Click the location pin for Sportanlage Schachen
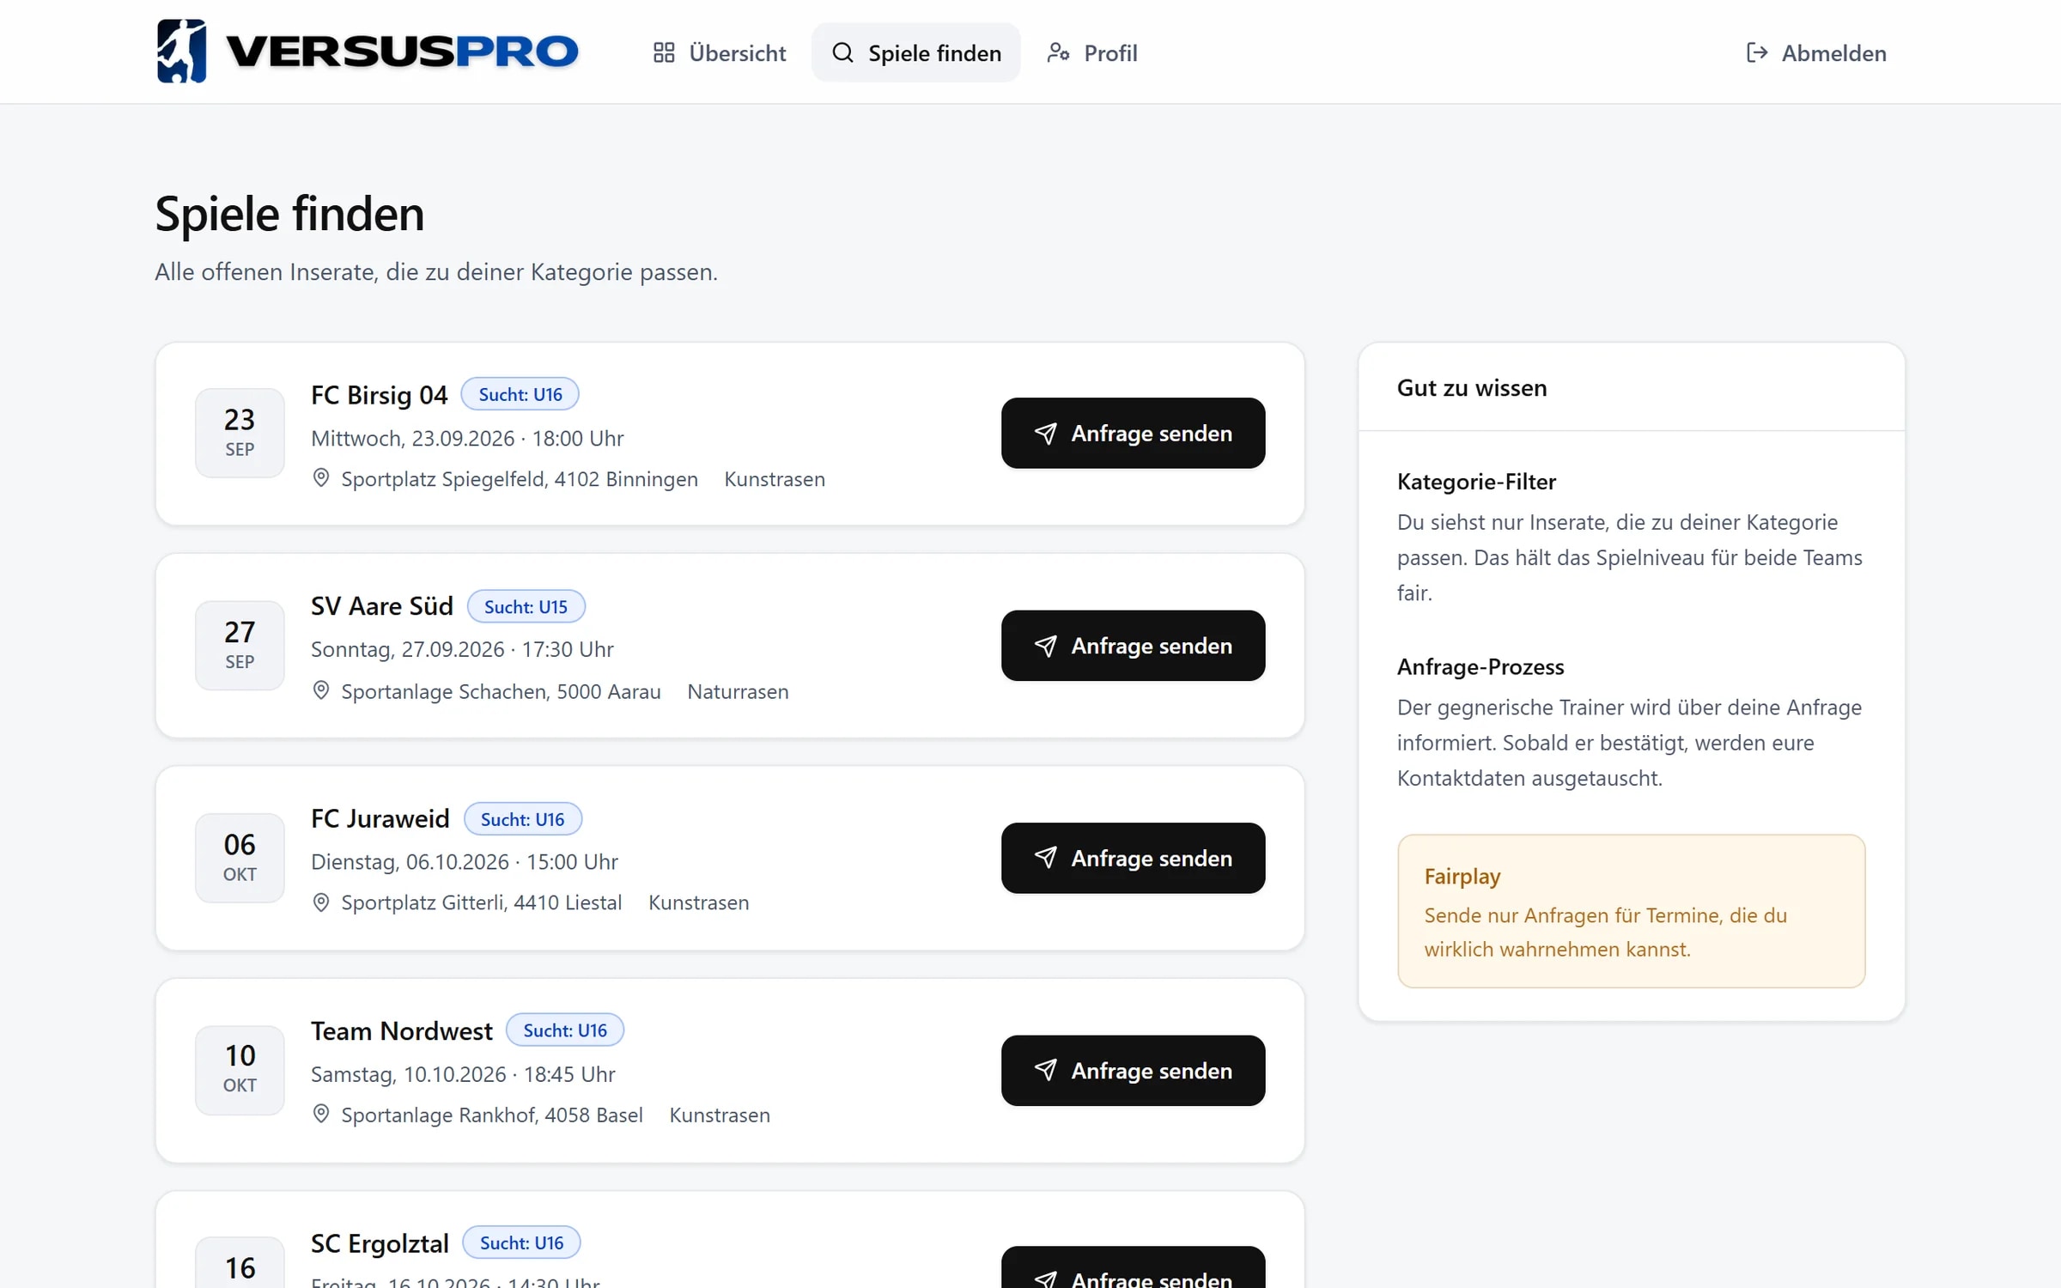Viewport: 2061px width, 1288px height. [x=321, y=690]
